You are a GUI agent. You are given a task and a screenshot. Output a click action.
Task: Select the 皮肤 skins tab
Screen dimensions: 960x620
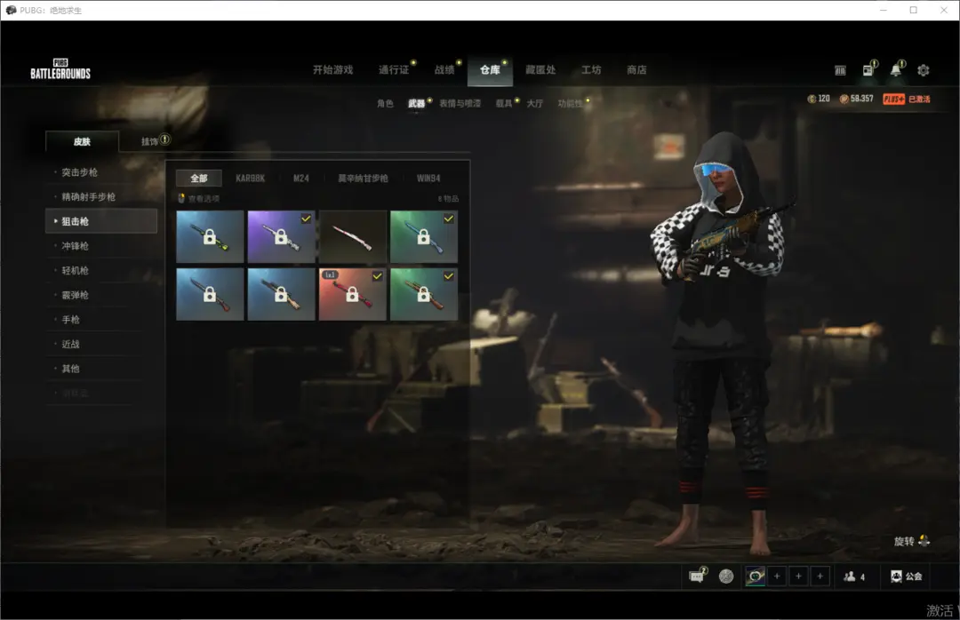(x=82, y=141)
